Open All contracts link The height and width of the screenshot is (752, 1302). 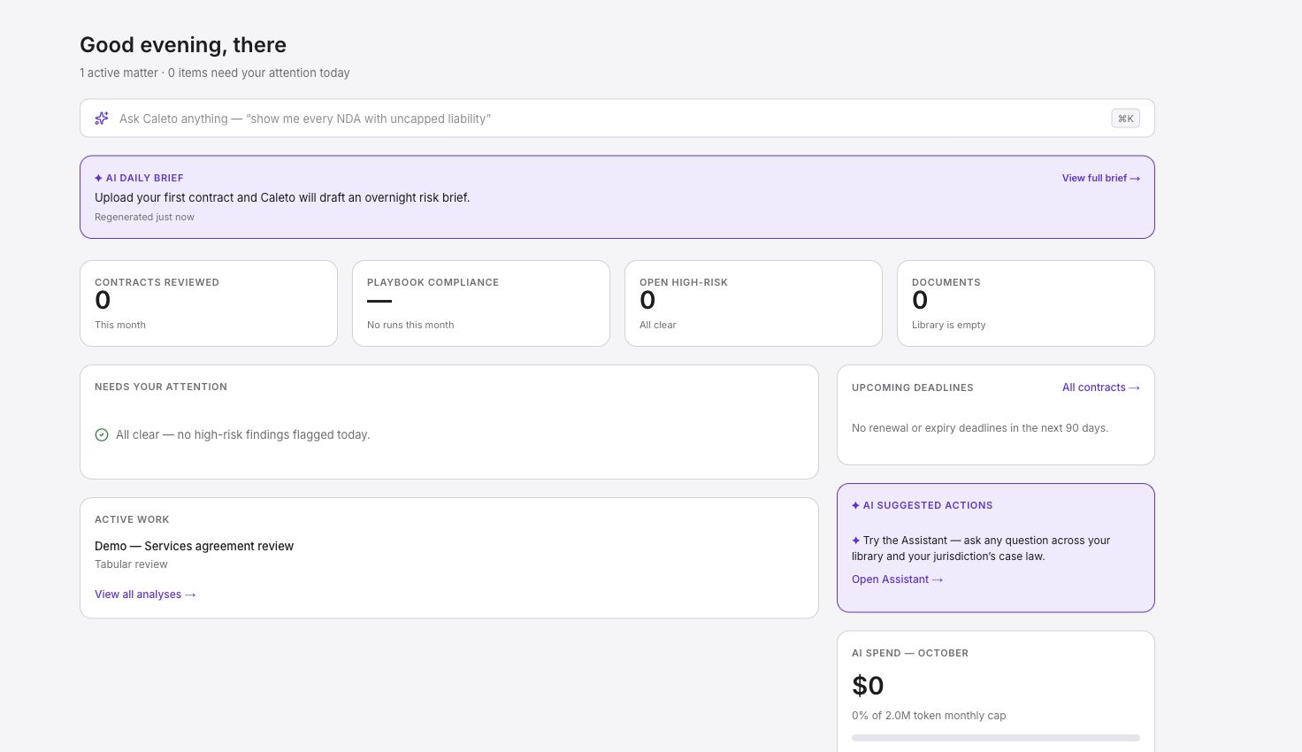click(x=1100, y=388)
